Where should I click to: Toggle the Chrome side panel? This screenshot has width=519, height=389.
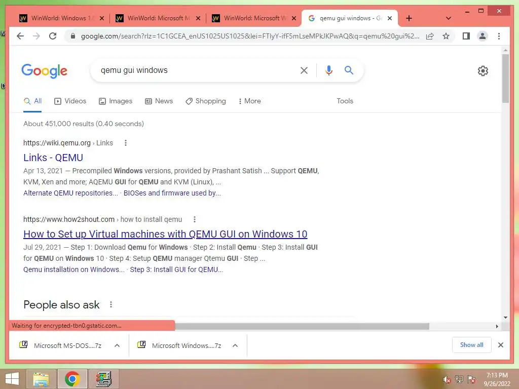click(466, 36)
